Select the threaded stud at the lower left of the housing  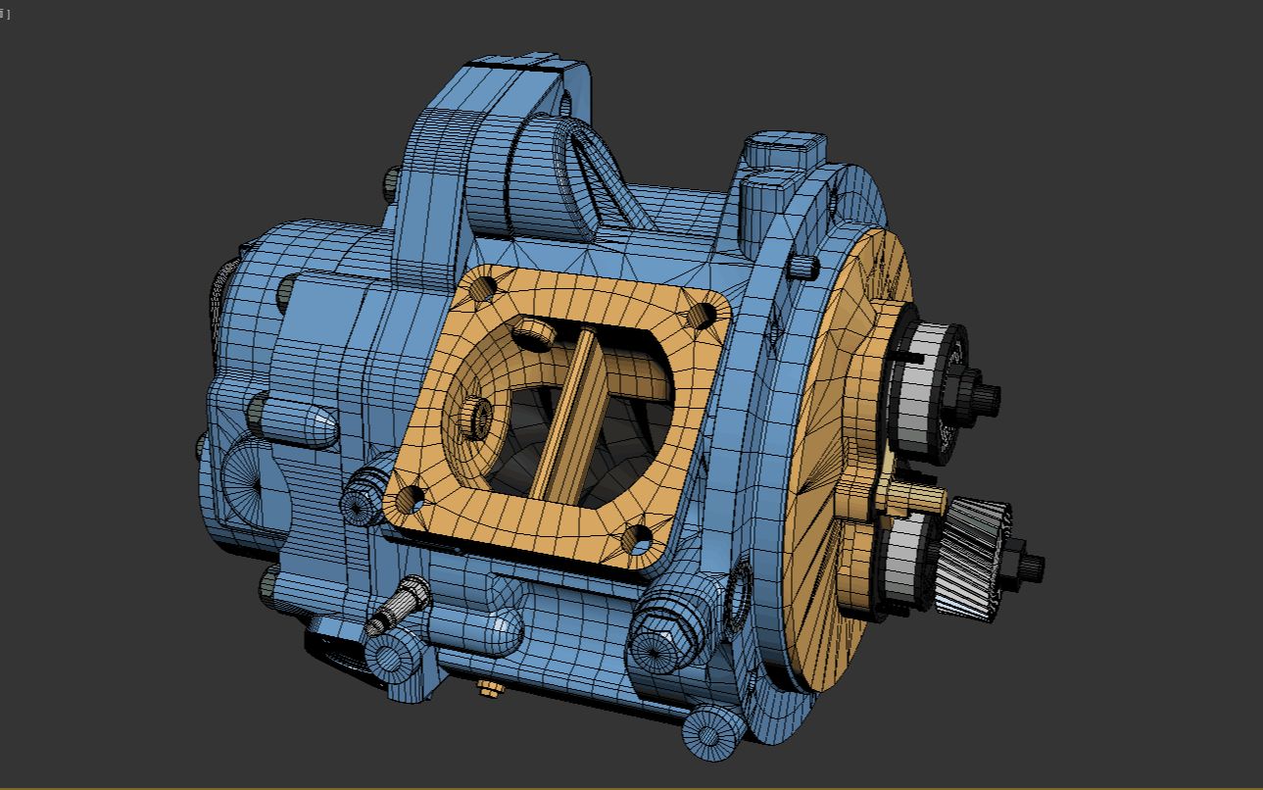click(398, 608)
